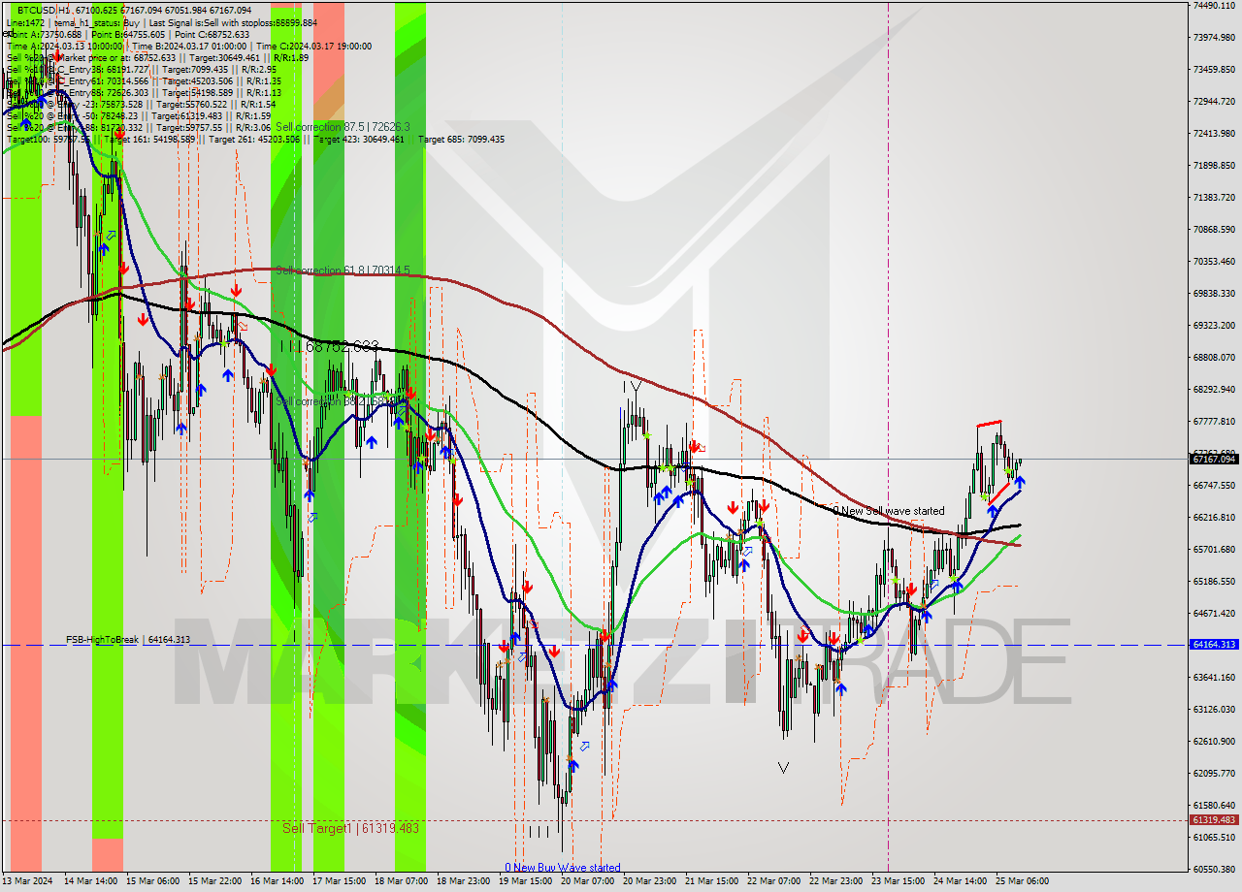The height and width of the screenshot is (892, 1242).
Task: Click '19 Mar 15:00' time label
Action: [525, 882]
